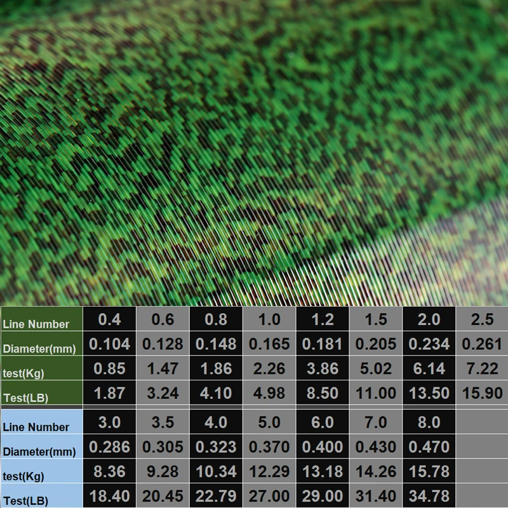This screenshot has height=508, width=508.
Task: Select the green 'Diameter(mm)' row label
Action: pyautogui.click(x=42, y=344)
